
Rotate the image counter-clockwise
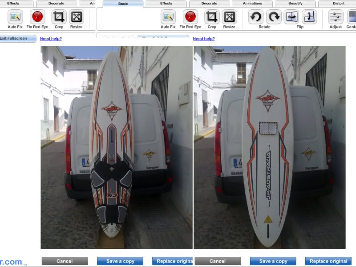256,17
